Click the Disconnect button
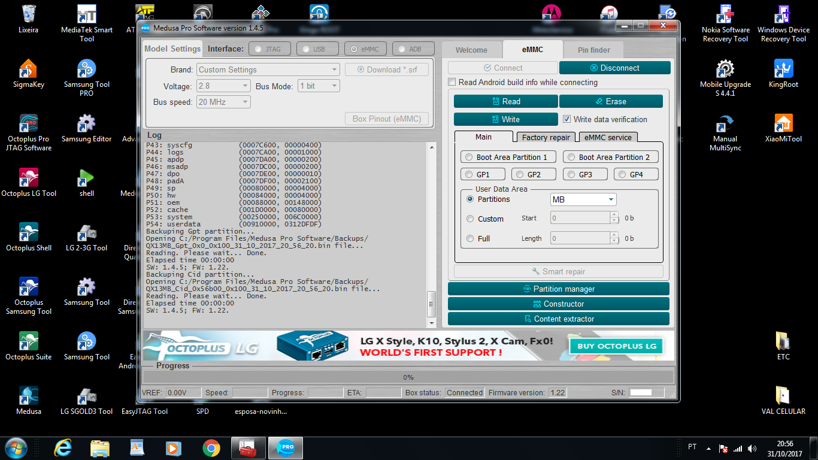 615,68
